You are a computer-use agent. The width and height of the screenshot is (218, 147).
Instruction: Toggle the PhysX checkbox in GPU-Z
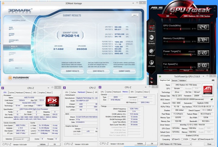191,139
